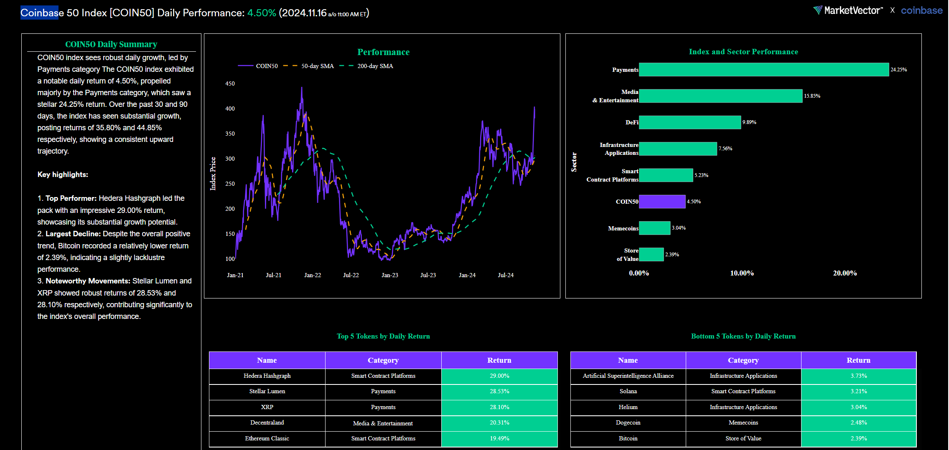This screenshot has width=949, height=450.
Task: Select the Solana name cell
Action: pyautogui.click(x=628, y=392)
